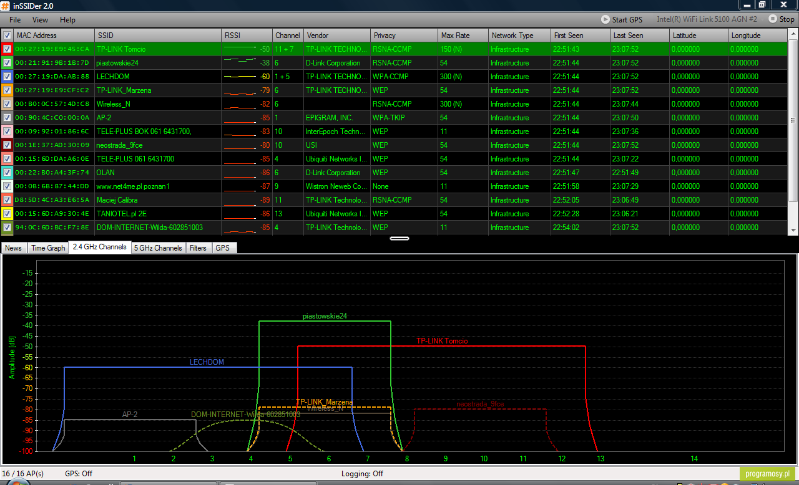This screenshot has width=799, height=485.
Task: Open the View menu
Action: 40,20
